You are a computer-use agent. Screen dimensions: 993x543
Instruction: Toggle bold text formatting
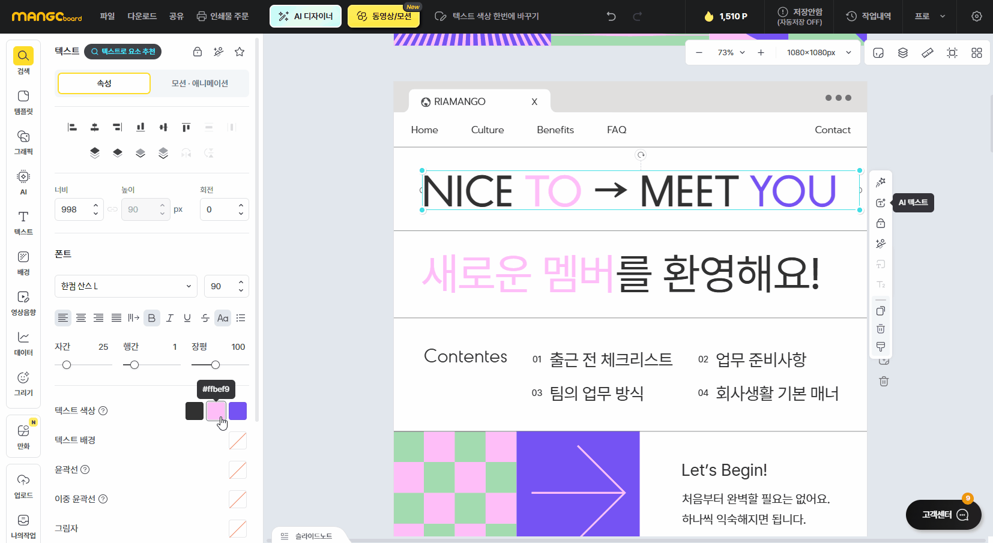point(152,318)
